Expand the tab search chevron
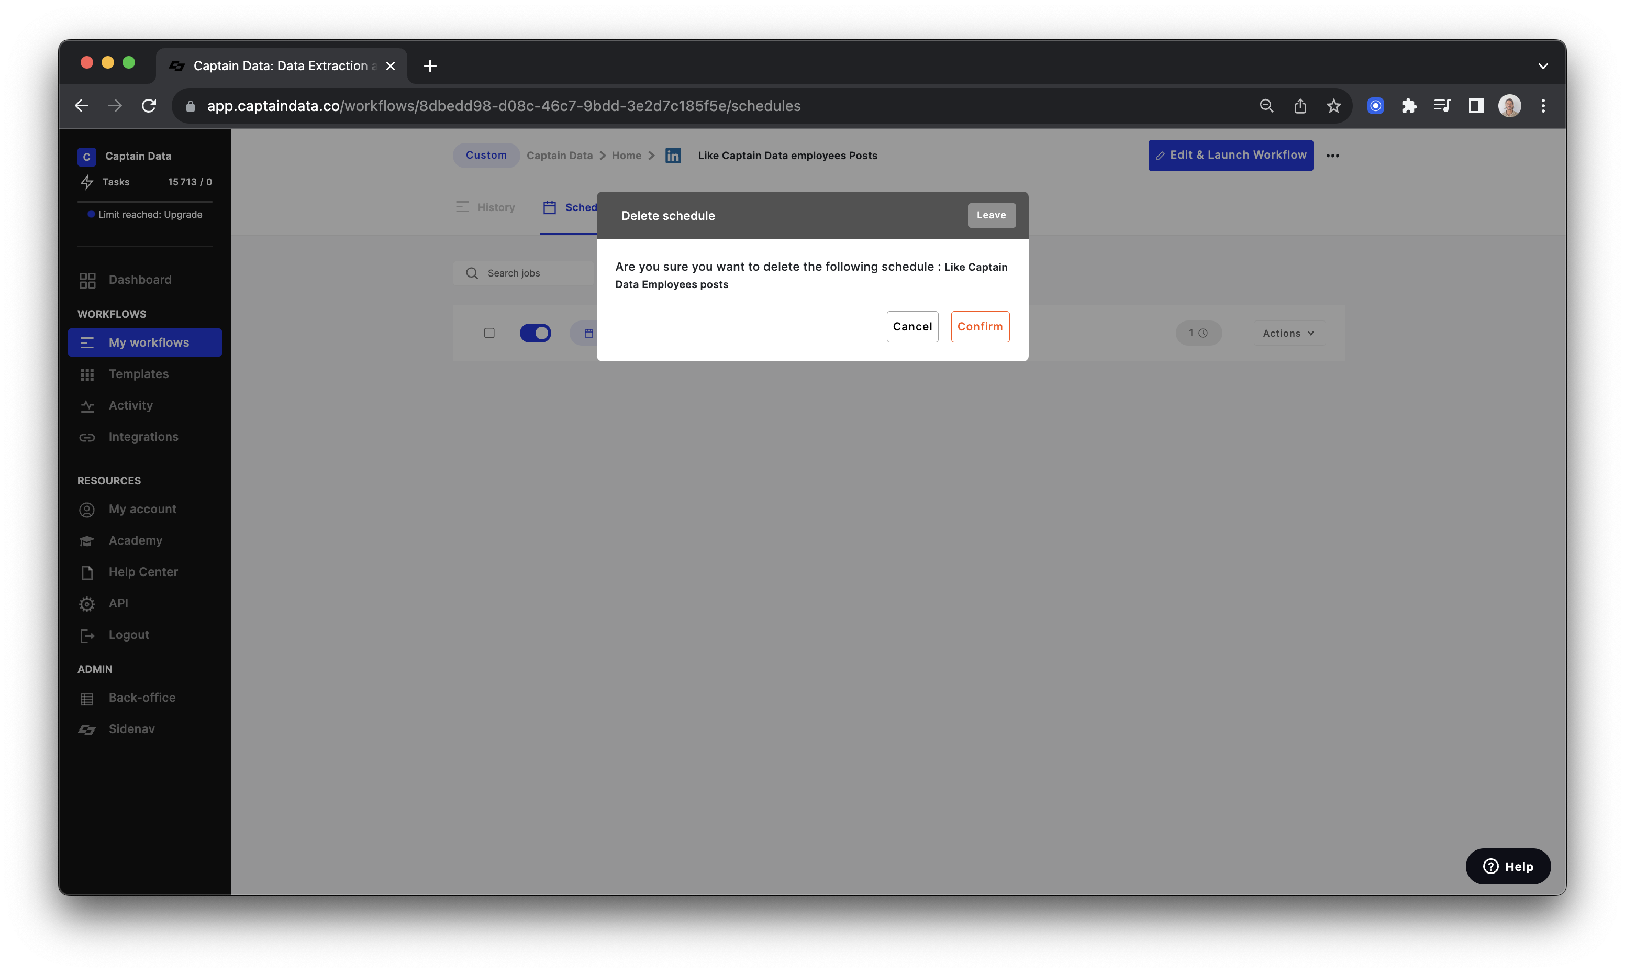 point(1543,65)
